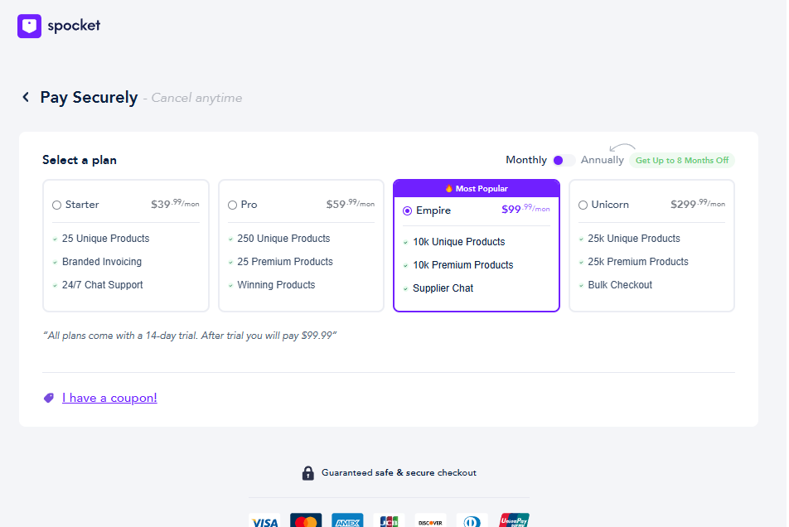The height and width of the screenshot is (527, 789).
Task: Click the 'Pay Securely' heading
Action: (x=89, y=97)
